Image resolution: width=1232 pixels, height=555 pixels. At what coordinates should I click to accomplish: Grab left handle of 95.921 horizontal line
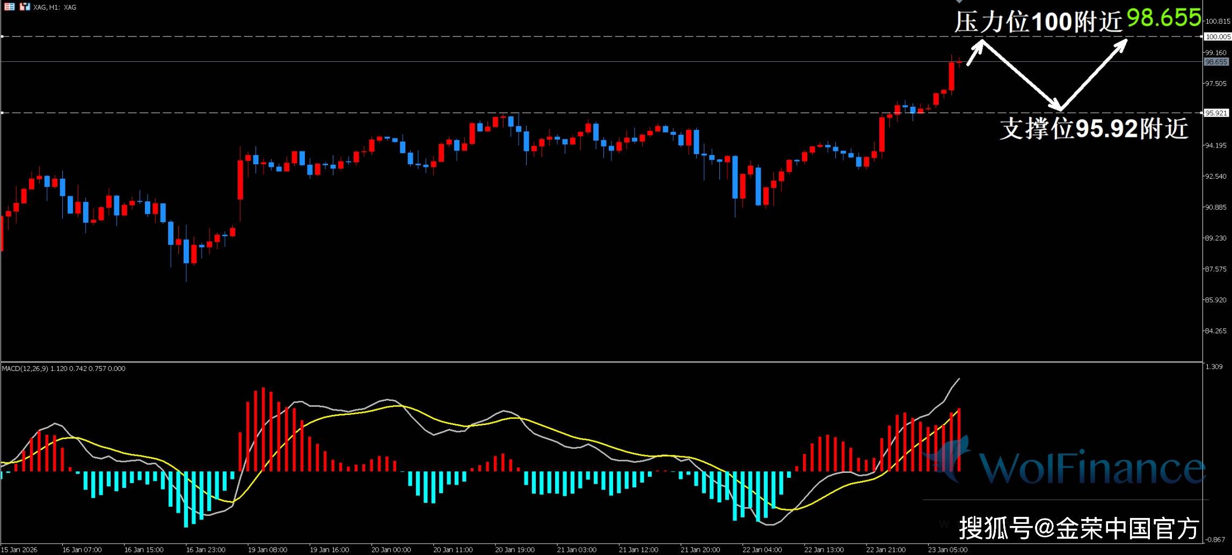[2, 113]
